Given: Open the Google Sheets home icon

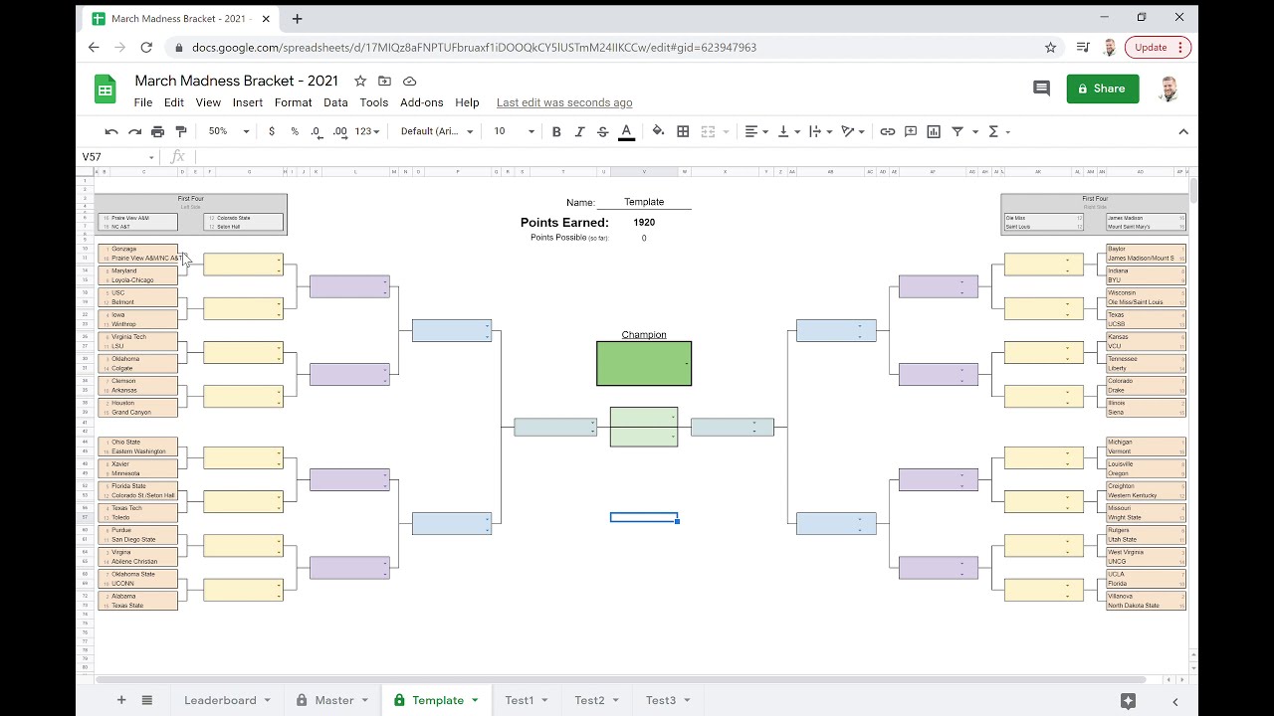Looking at the screenshot, I should coord(106,89).
